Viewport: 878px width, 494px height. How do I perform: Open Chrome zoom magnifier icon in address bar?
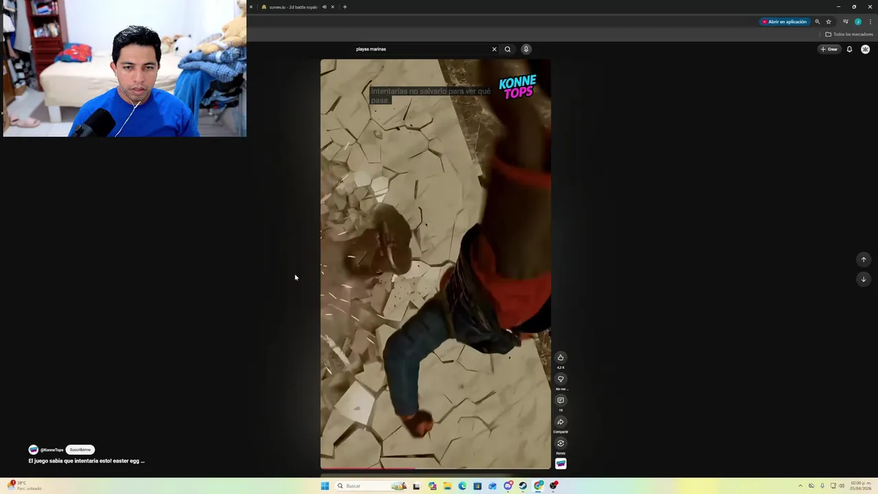pyautogui.click(x=817, y=22)
